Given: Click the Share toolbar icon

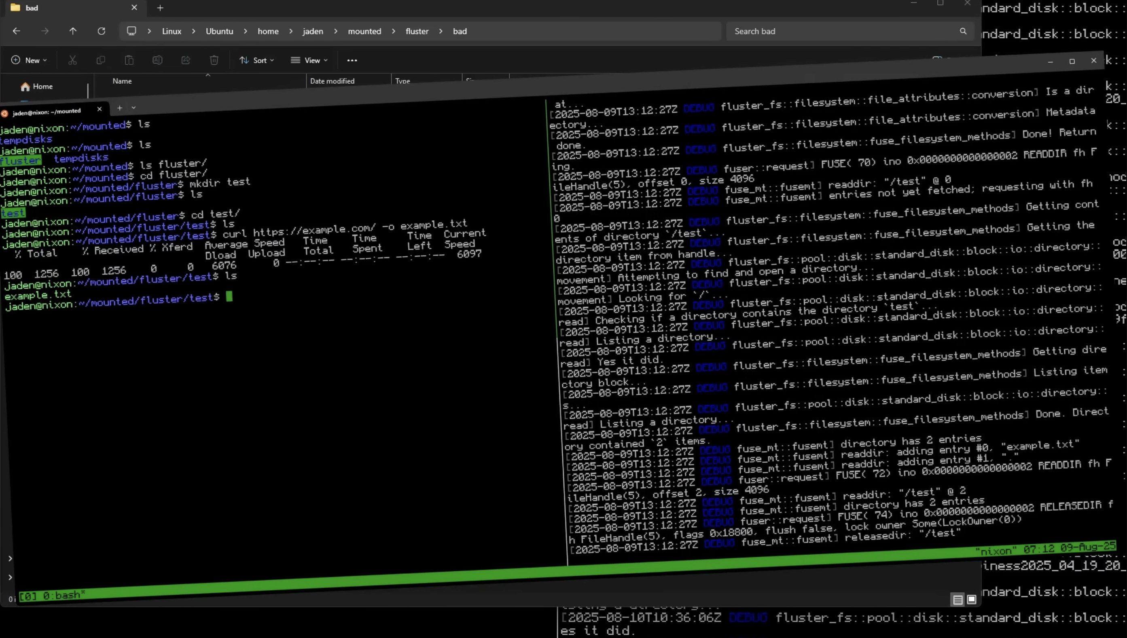Looking at the screenshot, I should click(185, 60).
